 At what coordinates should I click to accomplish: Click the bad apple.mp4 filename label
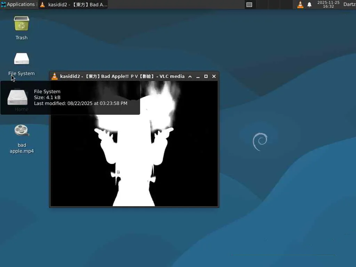click(22, 148)
